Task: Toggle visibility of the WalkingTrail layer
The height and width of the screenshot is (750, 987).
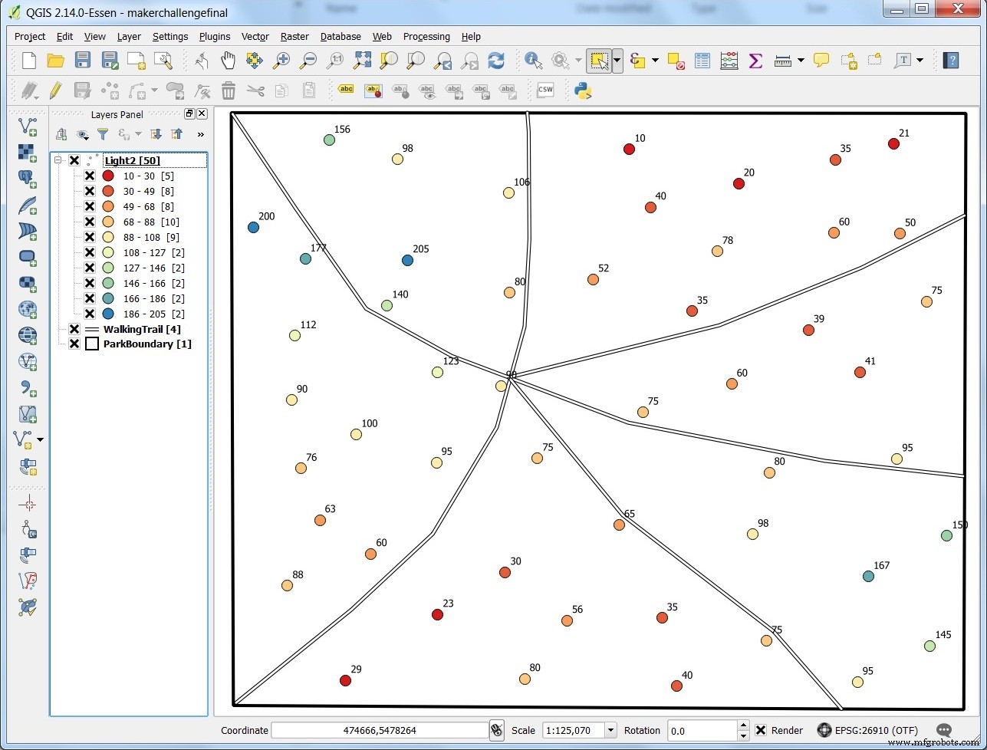Action: pyautogui.click(x=74, y=329)
